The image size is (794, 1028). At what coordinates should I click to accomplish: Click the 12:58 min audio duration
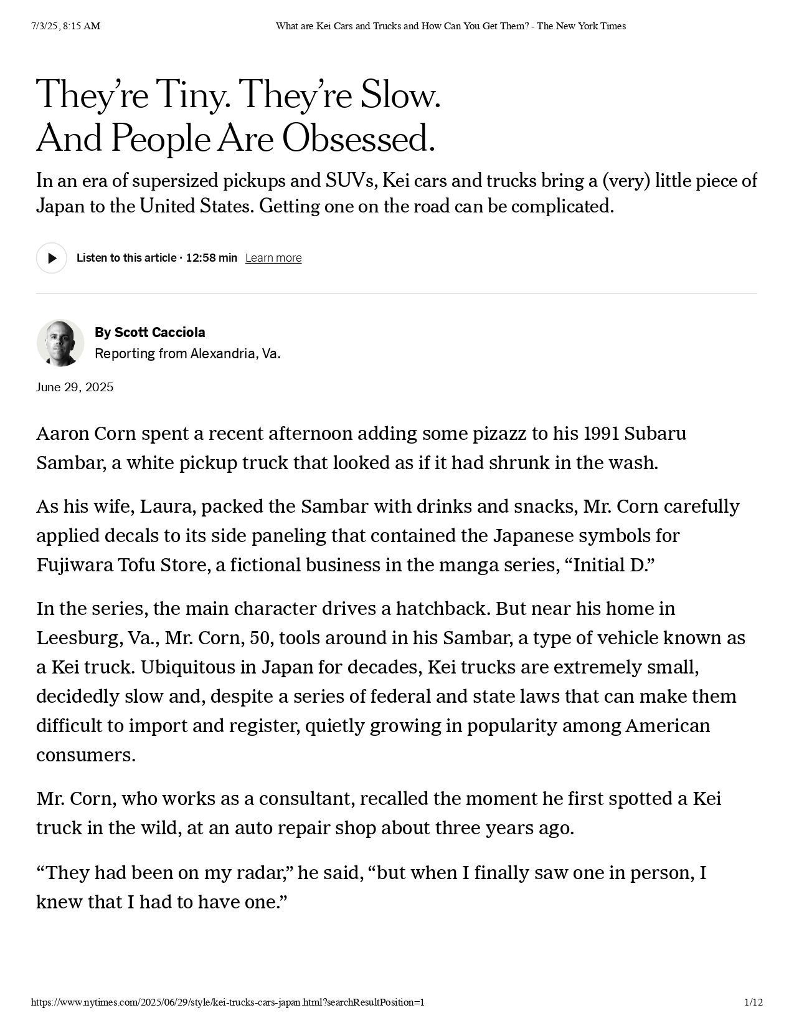click(212, 258)
